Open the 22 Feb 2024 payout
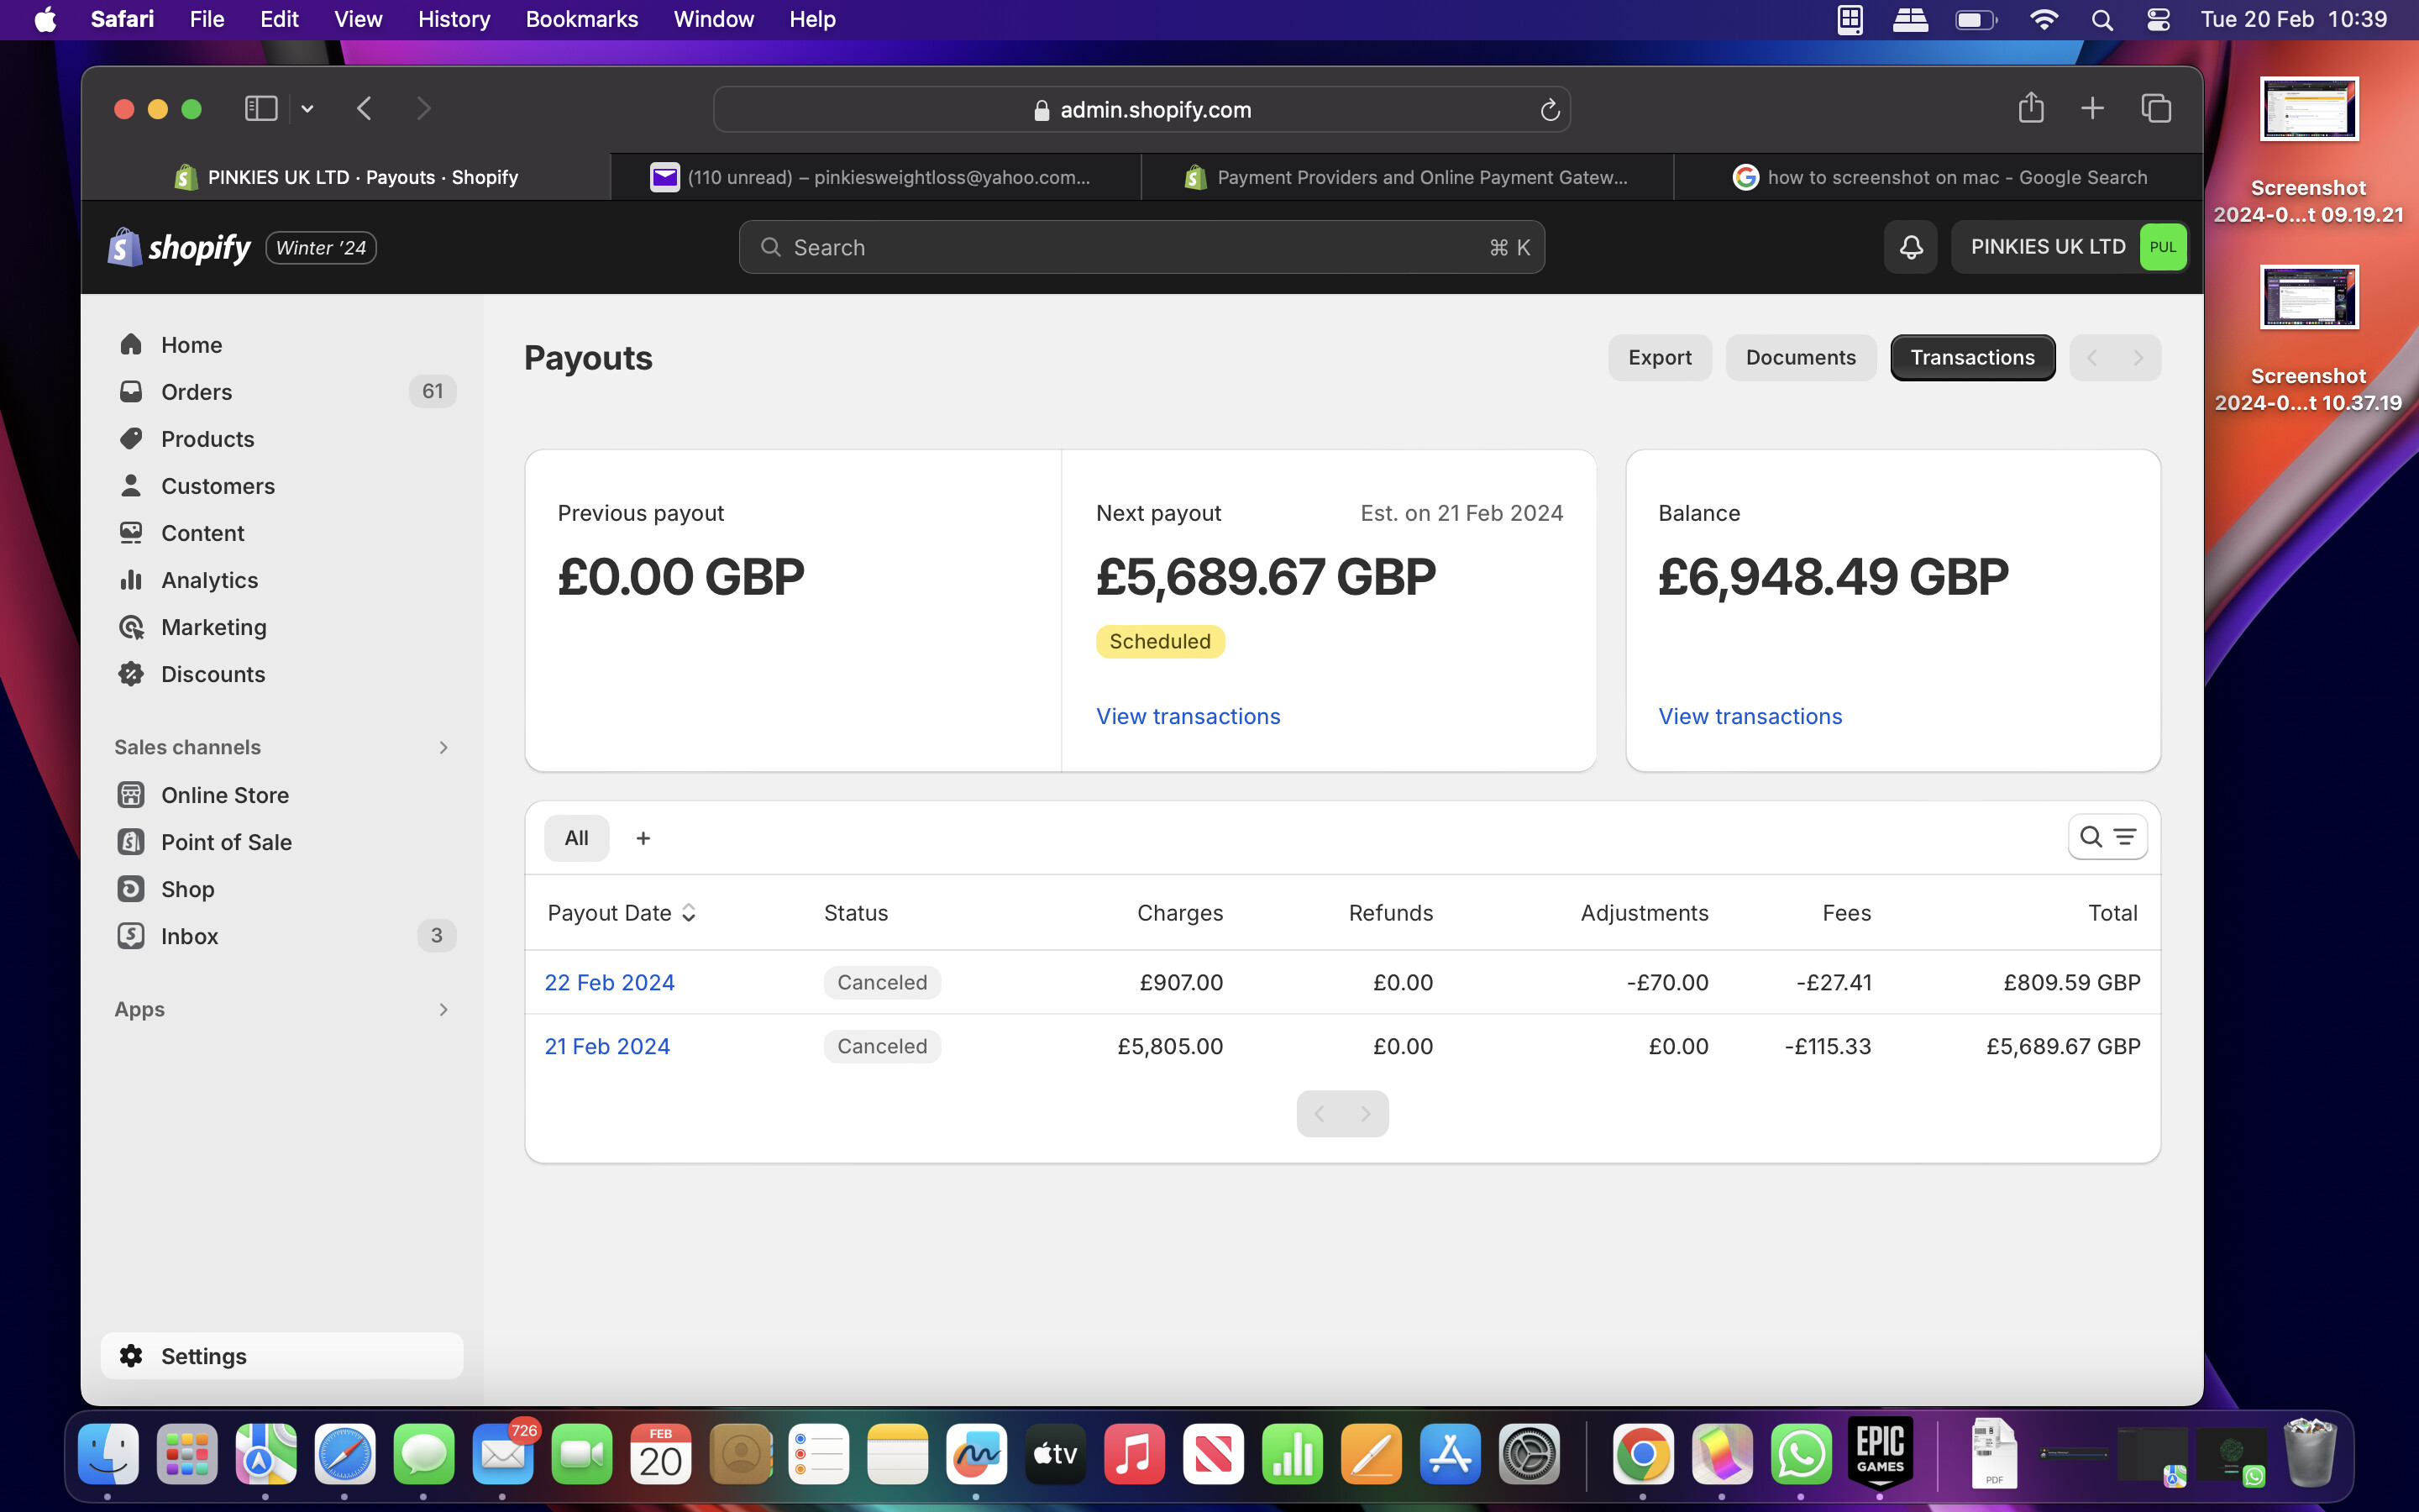Screen dimensions: 2419x1512 pyautogui.click(x=609, y=982)
